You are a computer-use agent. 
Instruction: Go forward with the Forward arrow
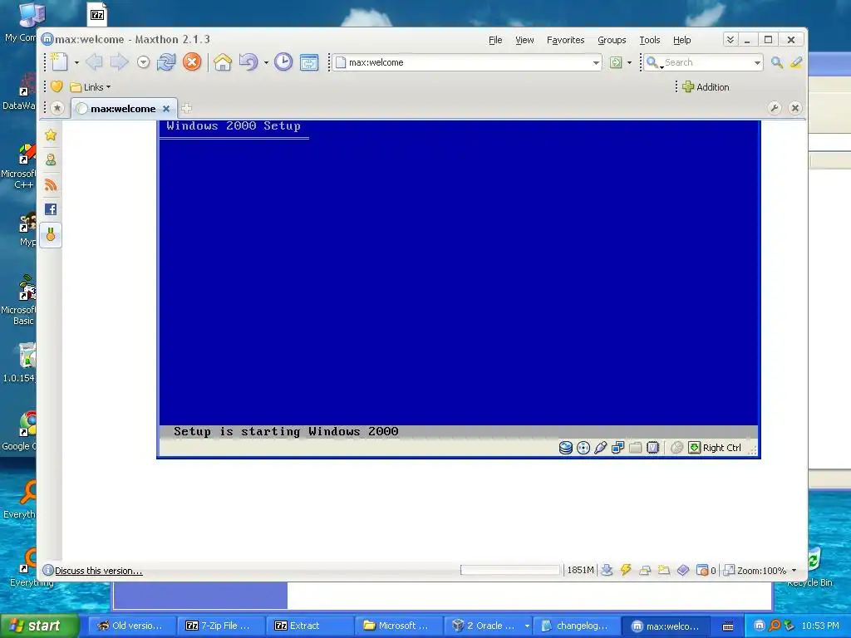pyautogui.click(x=119, y=62)
